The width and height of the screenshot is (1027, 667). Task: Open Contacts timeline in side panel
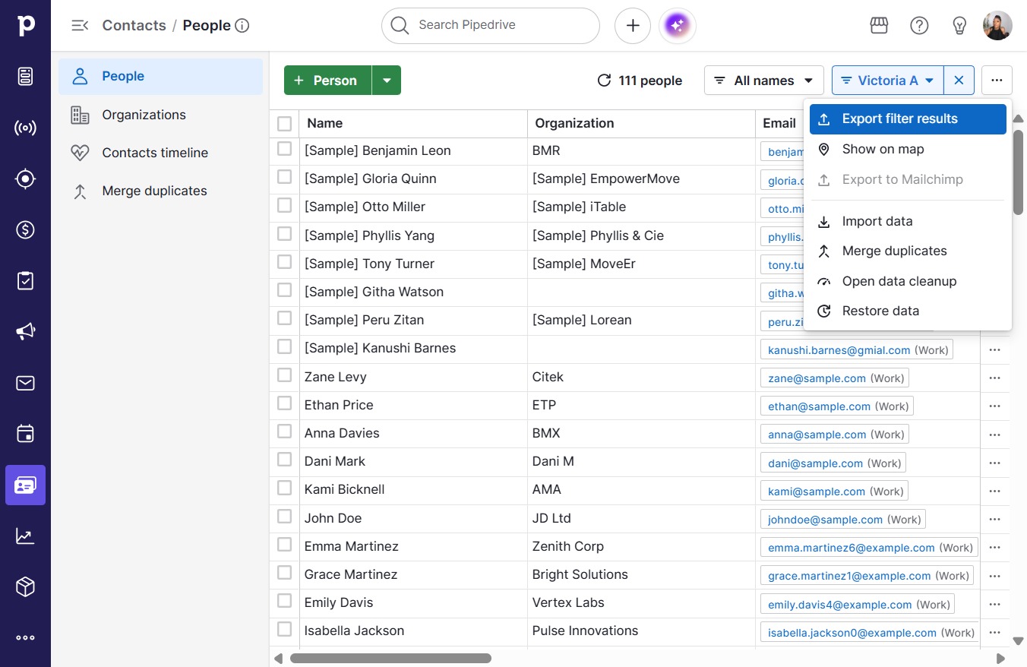[x=160, y=153]
